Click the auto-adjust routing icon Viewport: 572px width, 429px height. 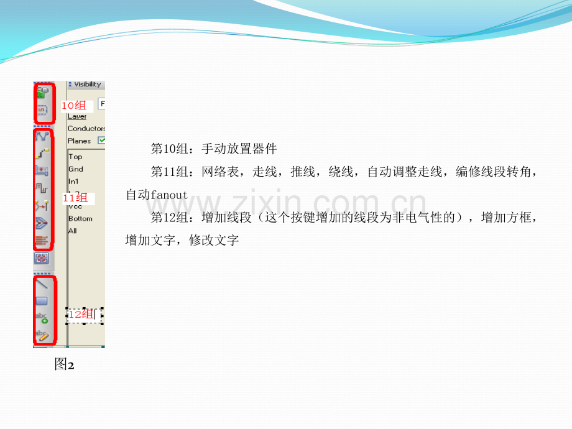42,206
